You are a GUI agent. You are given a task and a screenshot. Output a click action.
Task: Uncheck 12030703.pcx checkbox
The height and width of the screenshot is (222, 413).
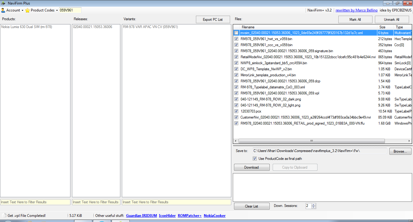coord(236,111)
